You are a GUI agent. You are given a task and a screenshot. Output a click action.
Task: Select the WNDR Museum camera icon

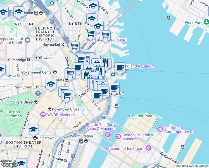coord(43,115)
